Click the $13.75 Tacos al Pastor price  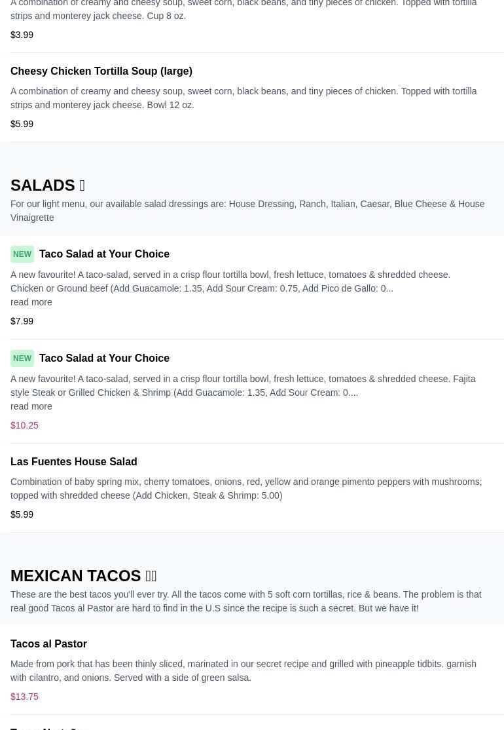[24, 697]
